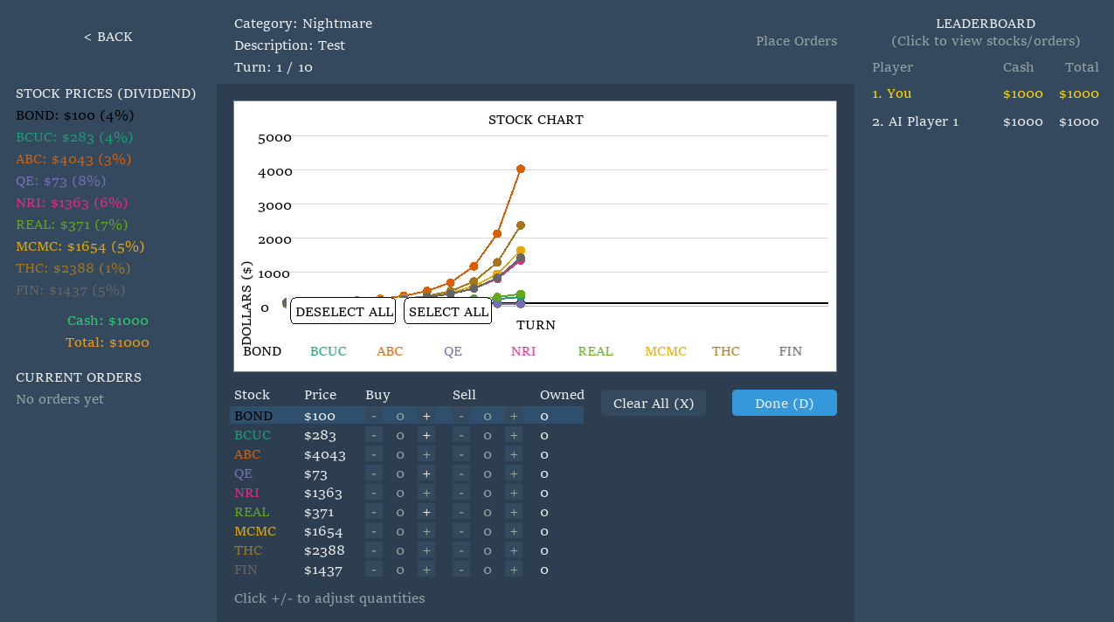Decrease QE buy quantity with minus
The image size is (1114, 622).
374,473
